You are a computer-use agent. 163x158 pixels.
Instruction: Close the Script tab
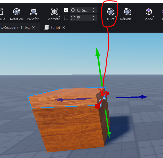(x=64, y=28)
